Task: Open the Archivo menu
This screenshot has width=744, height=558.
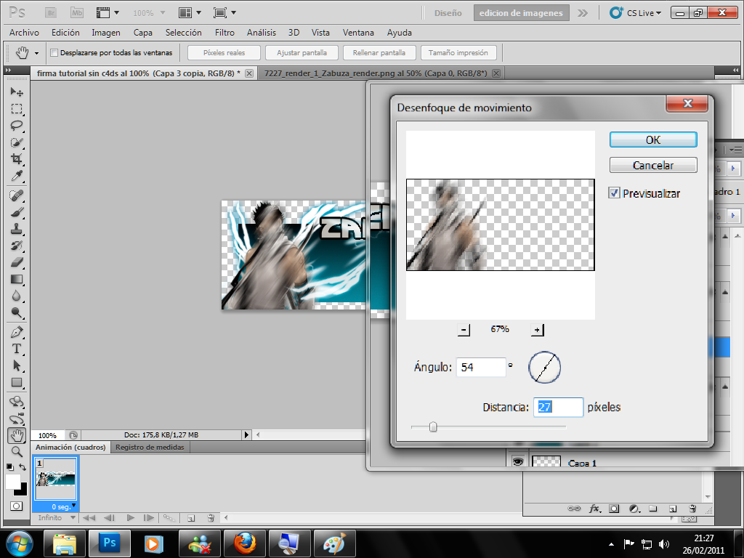Action: pyautogui.click(x=24, y=32)
